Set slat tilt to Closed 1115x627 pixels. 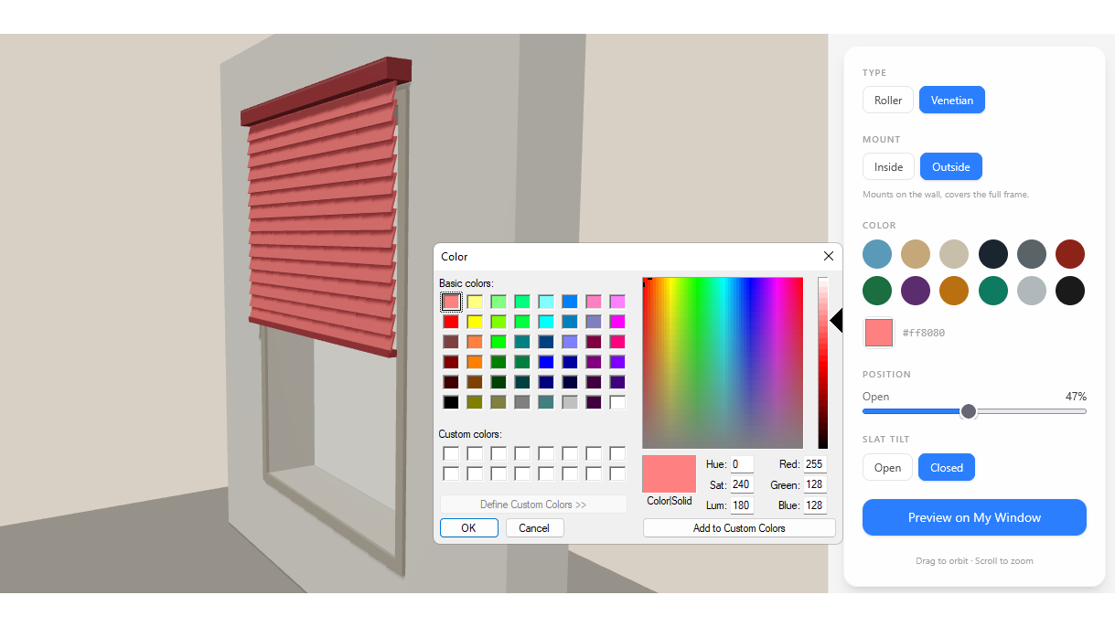point(946,467)
